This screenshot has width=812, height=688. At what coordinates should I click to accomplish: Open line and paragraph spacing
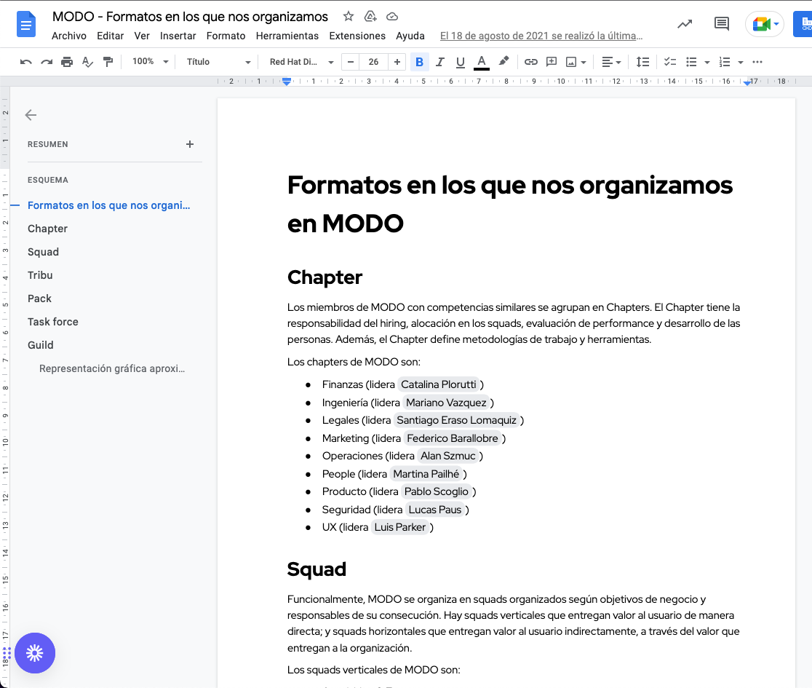(x=642, y=62)
